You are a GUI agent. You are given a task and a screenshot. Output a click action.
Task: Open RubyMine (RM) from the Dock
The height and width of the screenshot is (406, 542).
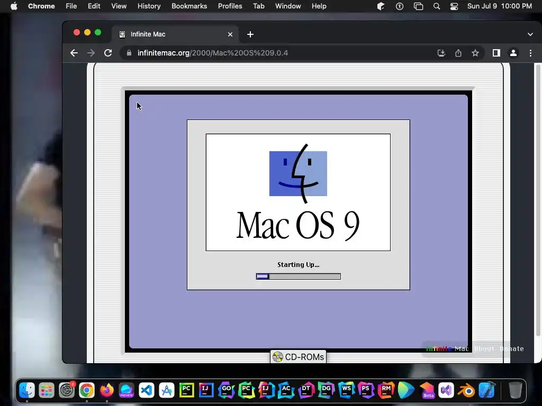pyautogui.click(x=386, y=391)
